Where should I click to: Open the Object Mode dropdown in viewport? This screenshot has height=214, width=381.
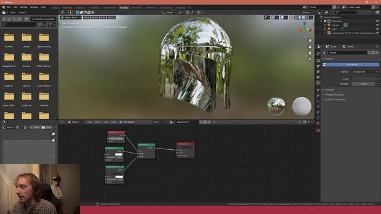(x=71, y=17)
